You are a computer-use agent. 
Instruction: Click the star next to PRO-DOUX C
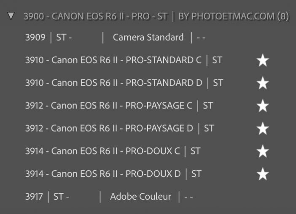click(263, 151)
